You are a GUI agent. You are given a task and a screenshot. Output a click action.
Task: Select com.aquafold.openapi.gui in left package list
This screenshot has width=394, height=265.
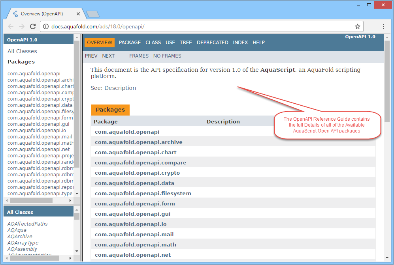[38, 124]
